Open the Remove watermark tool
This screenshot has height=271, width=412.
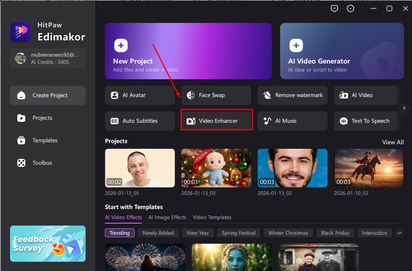[292, 95]
